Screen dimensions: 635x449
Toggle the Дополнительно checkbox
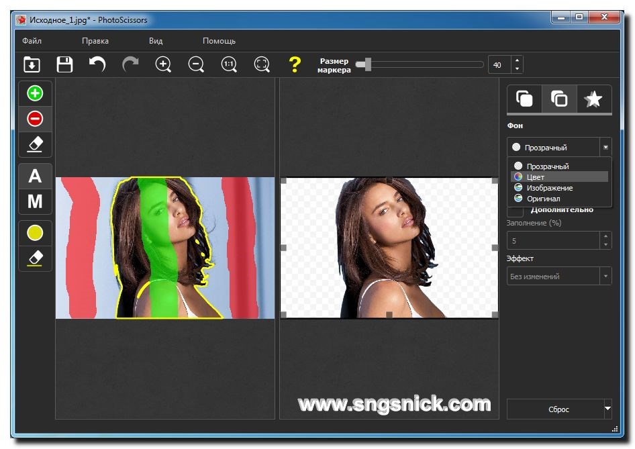pyautogui.click(x=515, y=211)
